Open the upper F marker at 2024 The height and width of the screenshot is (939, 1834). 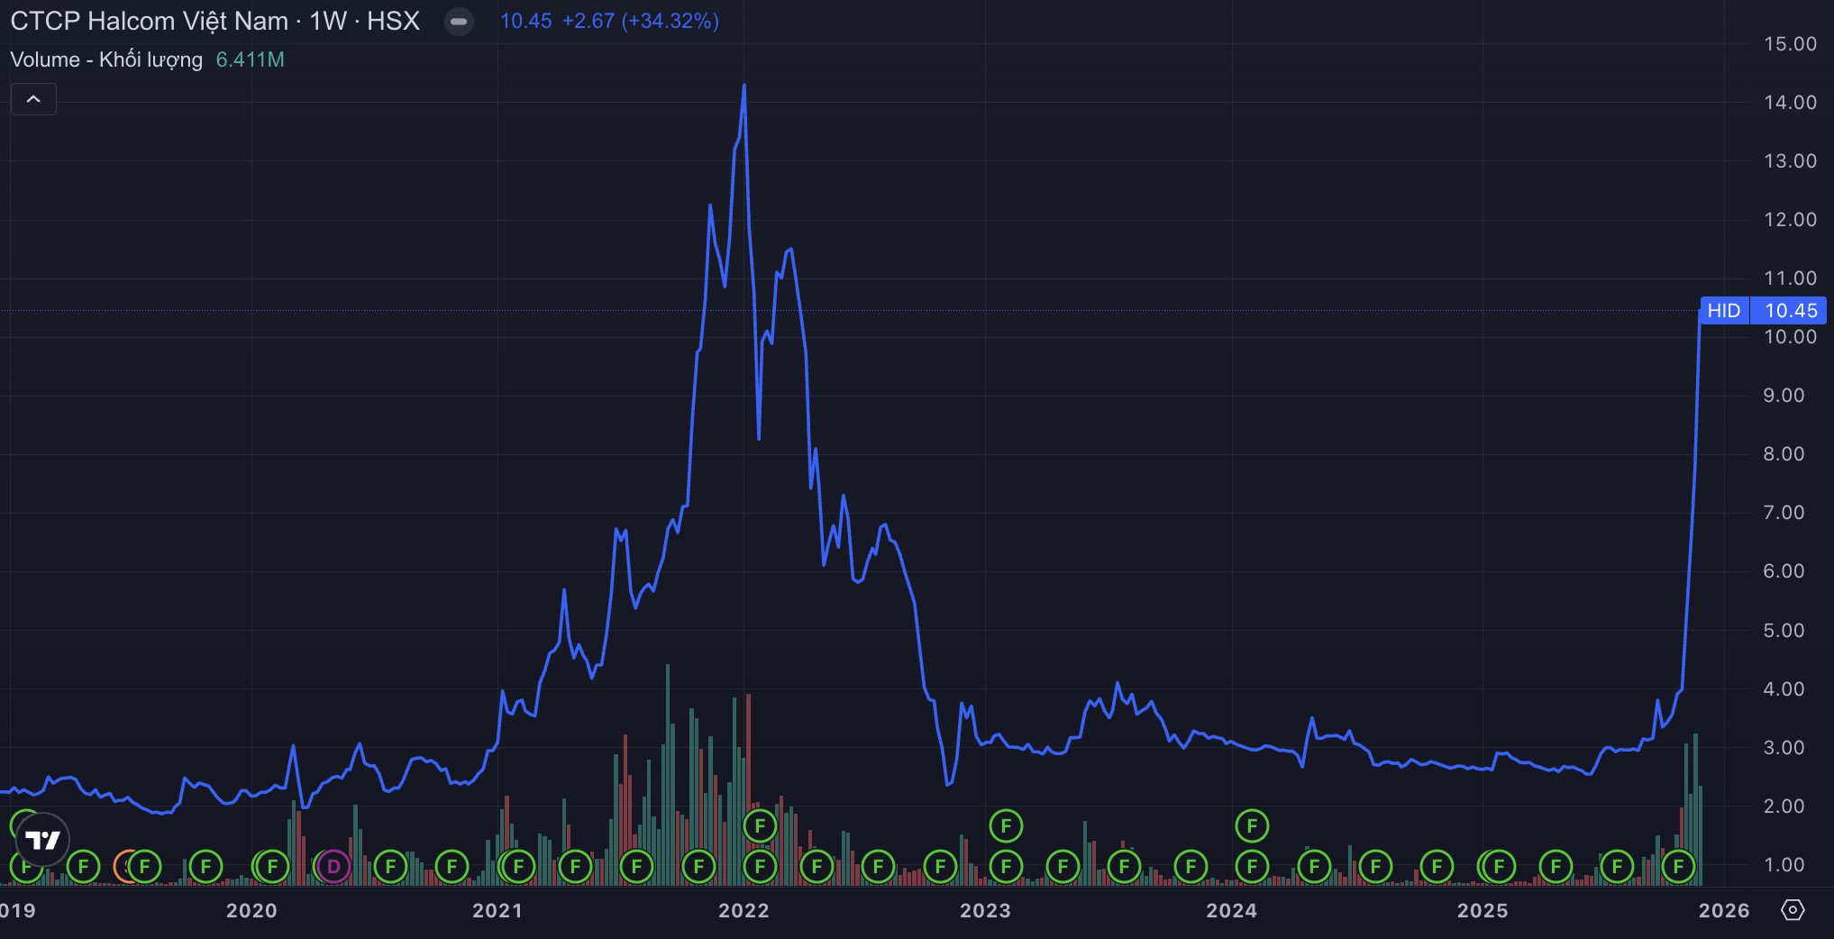1252,825
